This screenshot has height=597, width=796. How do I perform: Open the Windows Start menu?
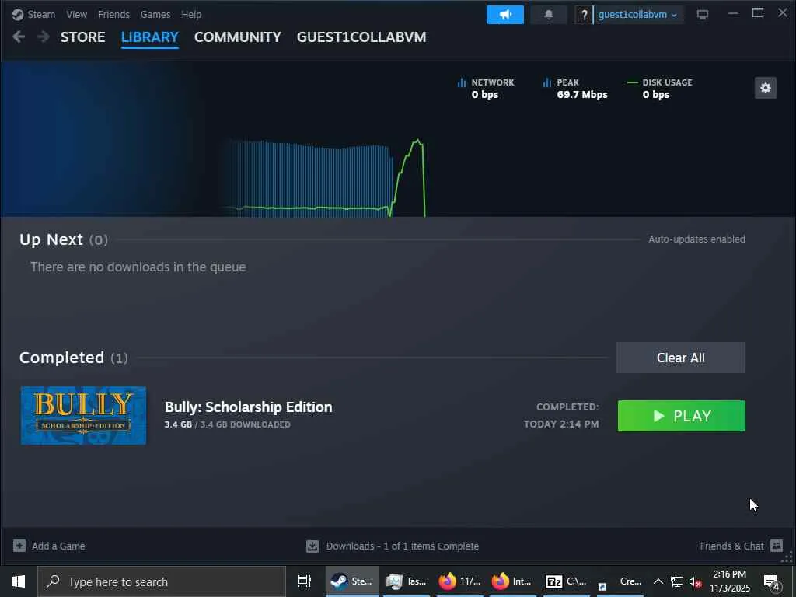19,581
